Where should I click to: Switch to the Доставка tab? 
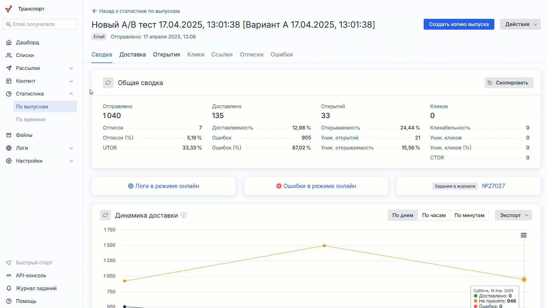(x=132, y=54)
